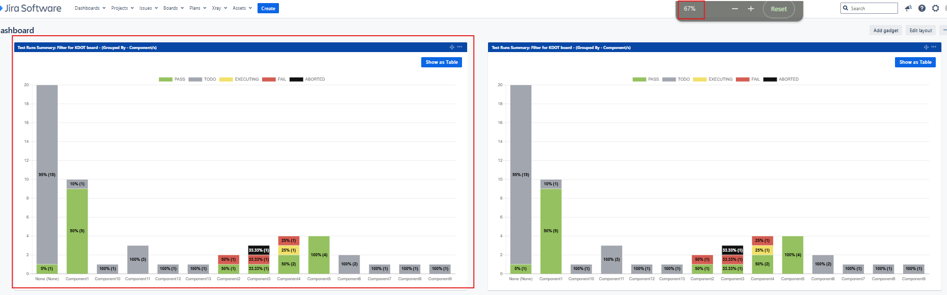Open the Help question mark menu
This screenshot has height=295, width=947.
(922, 8)
